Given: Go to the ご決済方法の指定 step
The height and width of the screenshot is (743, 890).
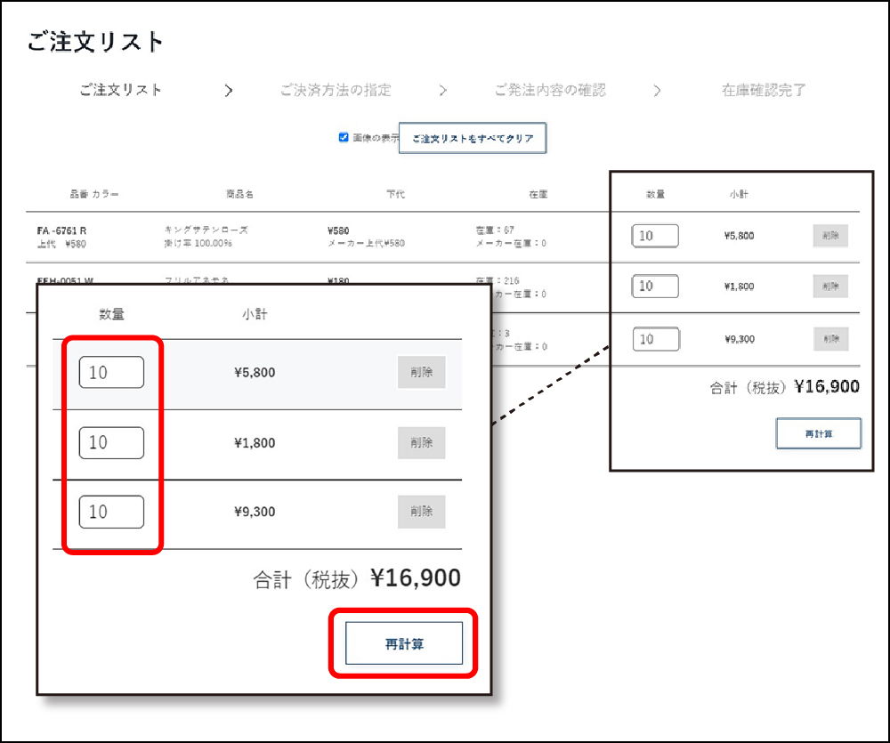Looking at the screenshot, I should click(x=335, y=90).
